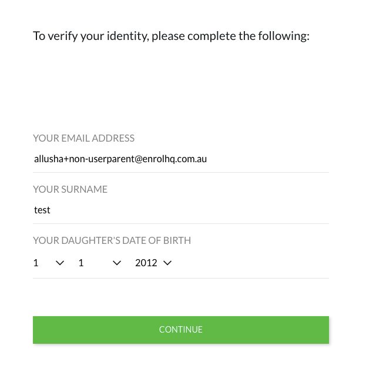Click the allusha+non-userparent@enrolhq.com.au email text
The width and height of the screenshot is (366, 372).
(120, 159)
